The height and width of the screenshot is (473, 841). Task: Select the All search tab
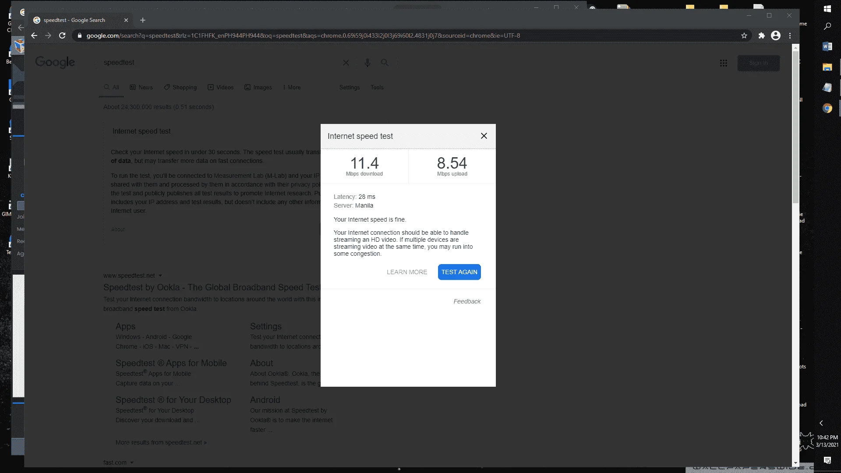111,87
